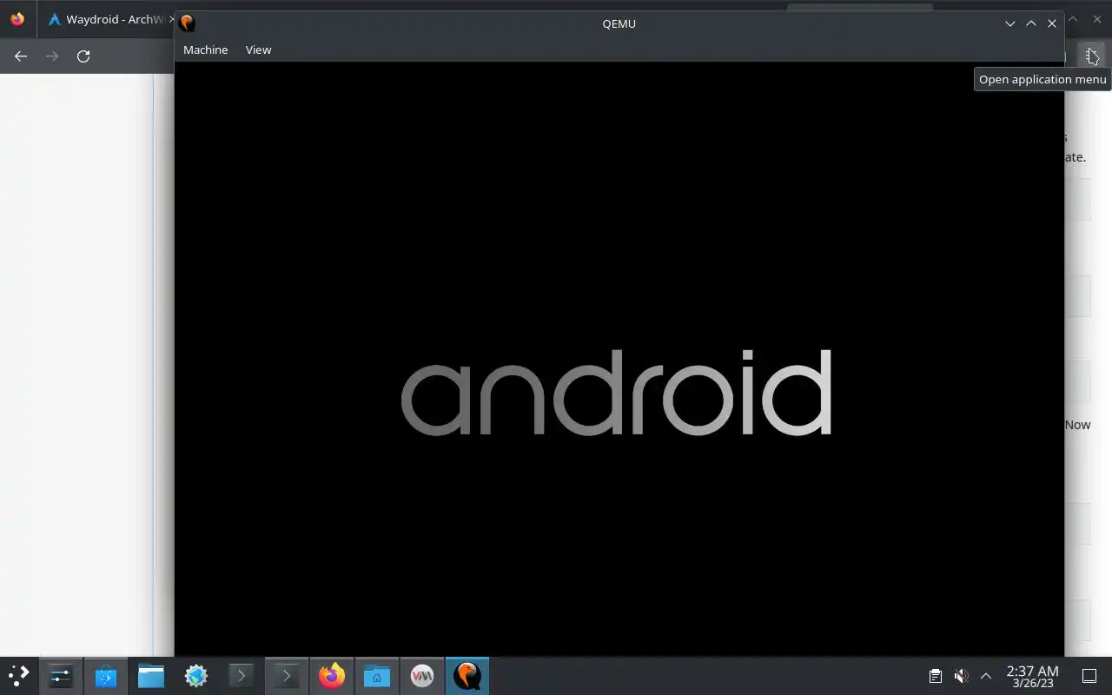Open the View menu in QEMU
The image size is (1112, 695).
point(258,50)
